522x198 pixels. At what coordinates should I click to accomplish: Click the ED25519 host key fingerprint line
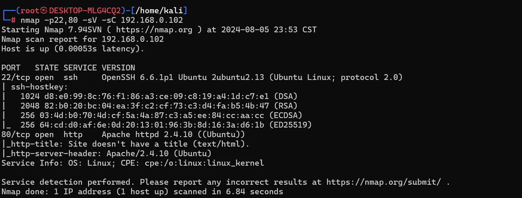point(166,125)
